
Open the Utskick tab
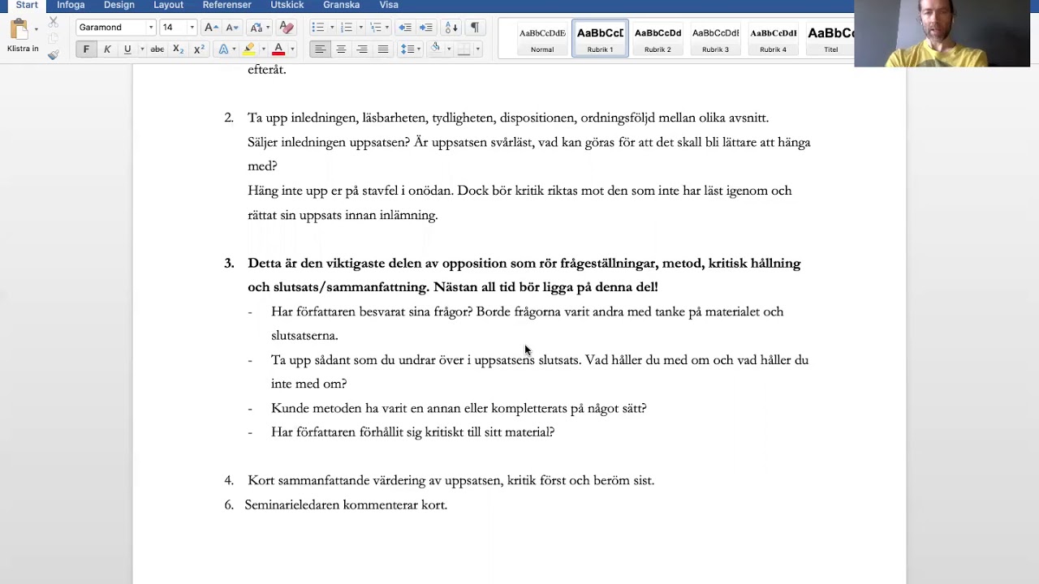tap(287, 5)
